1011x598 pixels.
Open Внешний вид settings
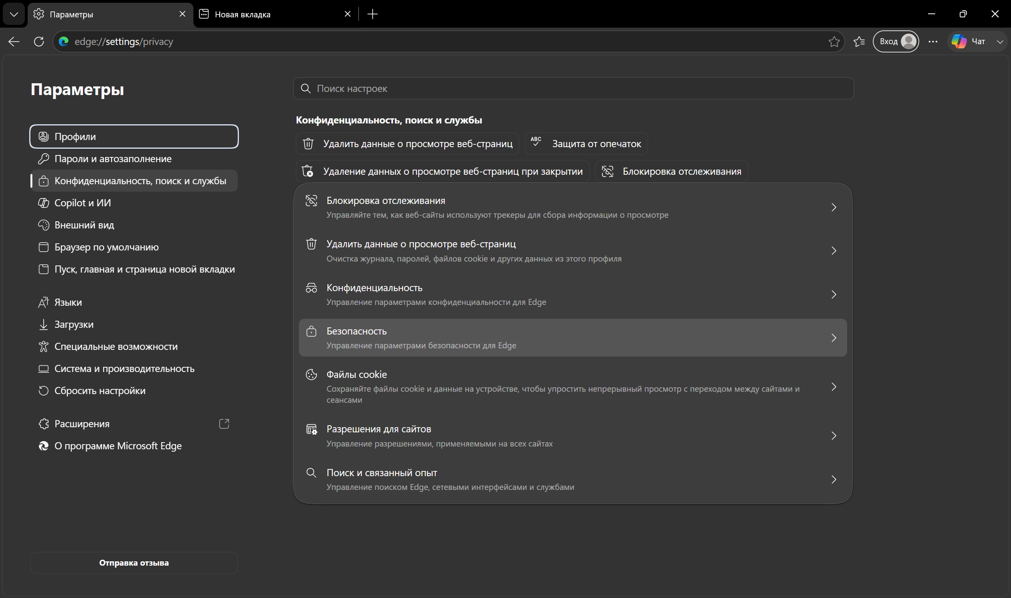134,225
